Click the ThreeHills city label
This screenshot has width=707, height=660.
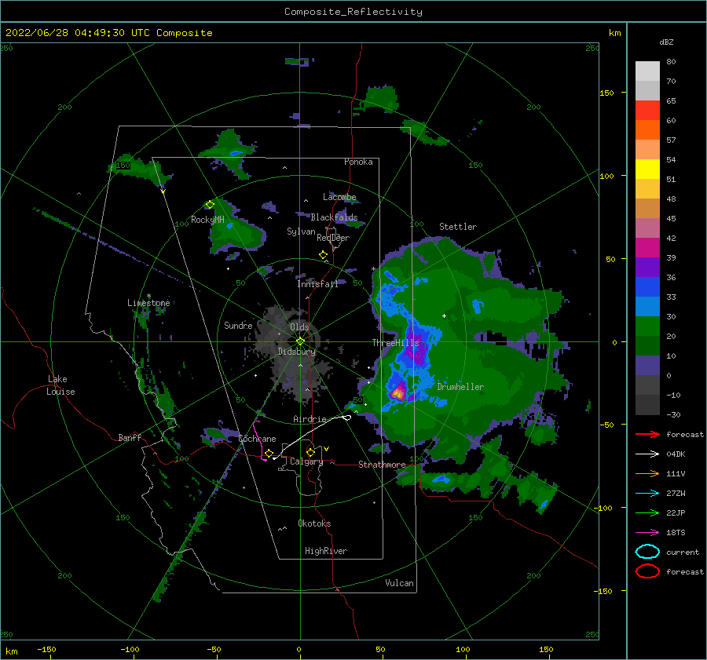pyautogui.click(x=395, y=343)
